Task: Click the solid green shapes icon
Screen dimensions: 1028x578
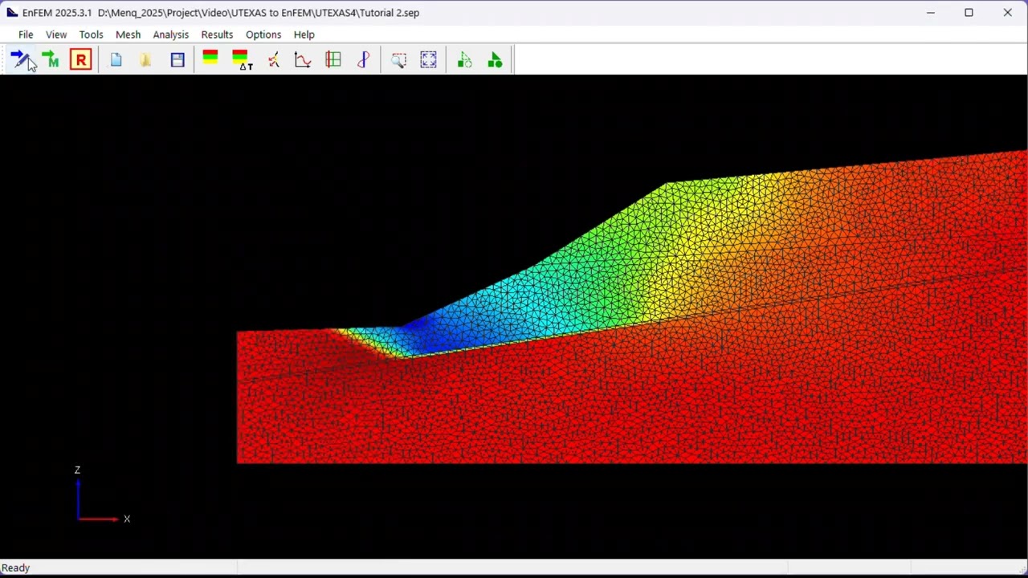Action: pos(495,60)
